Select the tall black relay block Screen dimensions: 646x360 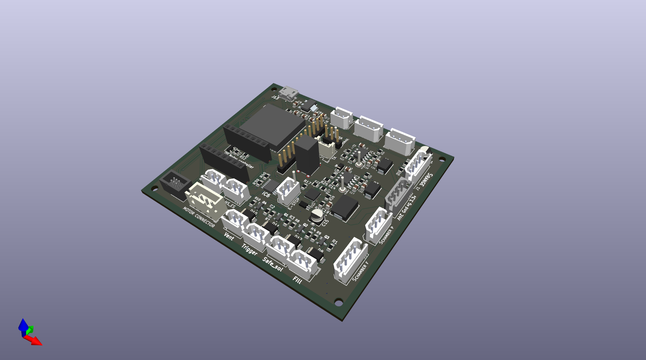(307, 156)
